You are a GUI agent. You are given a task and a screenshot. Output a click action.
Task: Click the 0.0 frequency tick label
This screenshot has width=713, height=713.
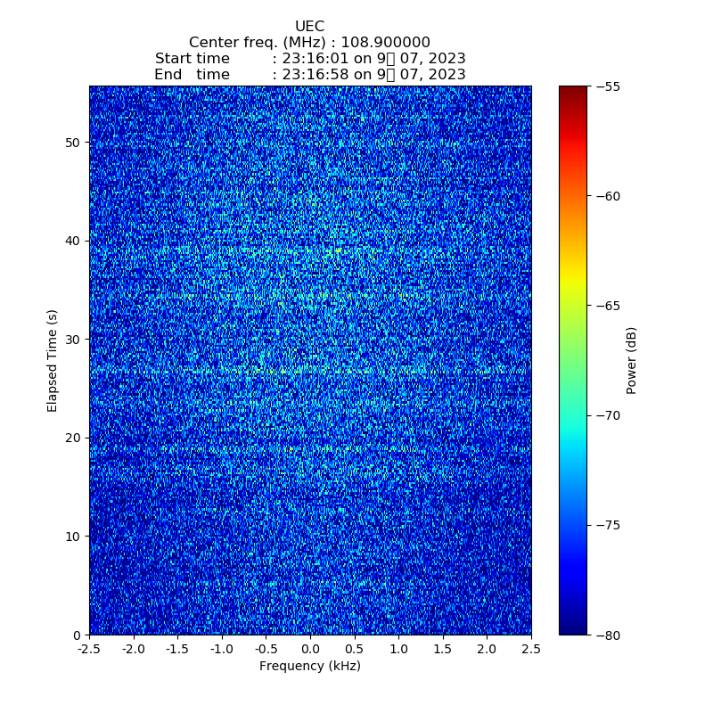pyautogui.click(x=310, y=650)
